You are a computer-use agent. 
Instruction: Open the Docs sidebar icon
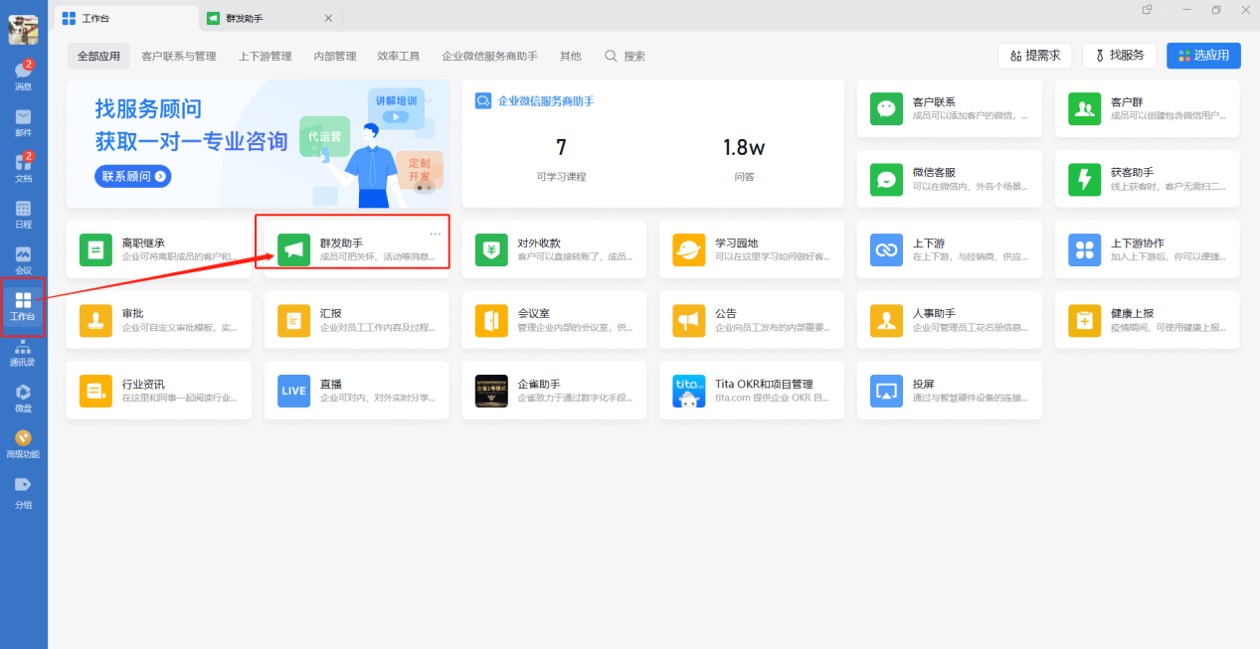(23, 167)
